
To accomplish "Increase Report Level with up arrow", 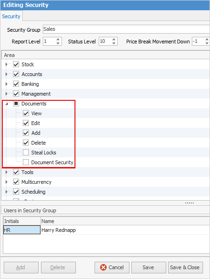I will 58,39.
